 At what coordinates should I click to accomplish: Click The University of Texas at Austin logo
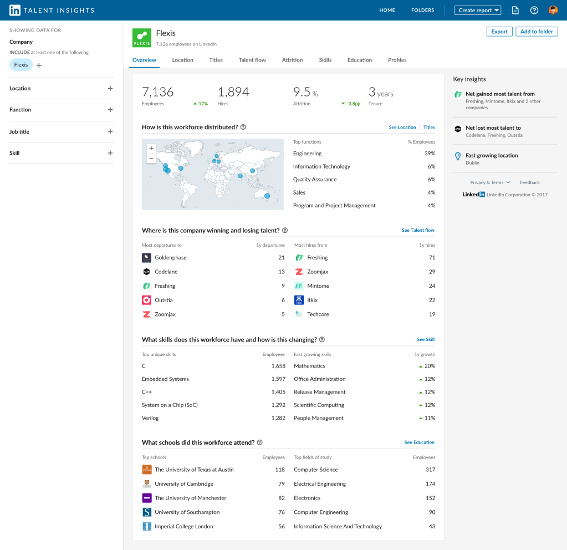pyautogui.click(x=146, y=469)
